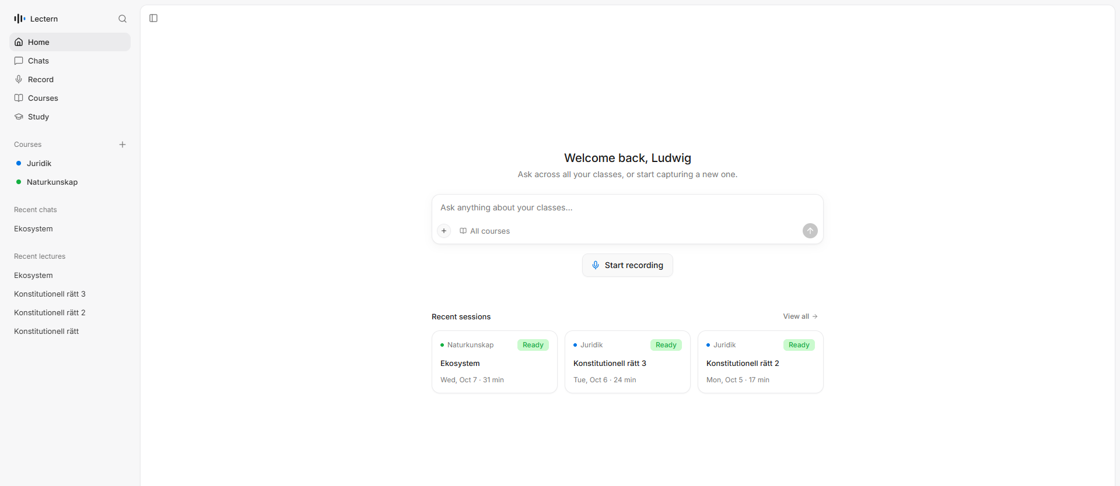Click Ready badge on Konstitutionell rätt 3 card
The width and height of the screenshot is (1120, 486).
(x=666, y=345)
